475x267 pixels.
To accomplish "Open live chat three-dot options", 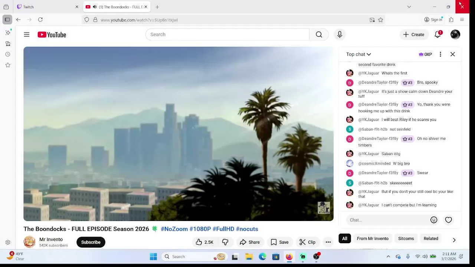I will 440,54.
